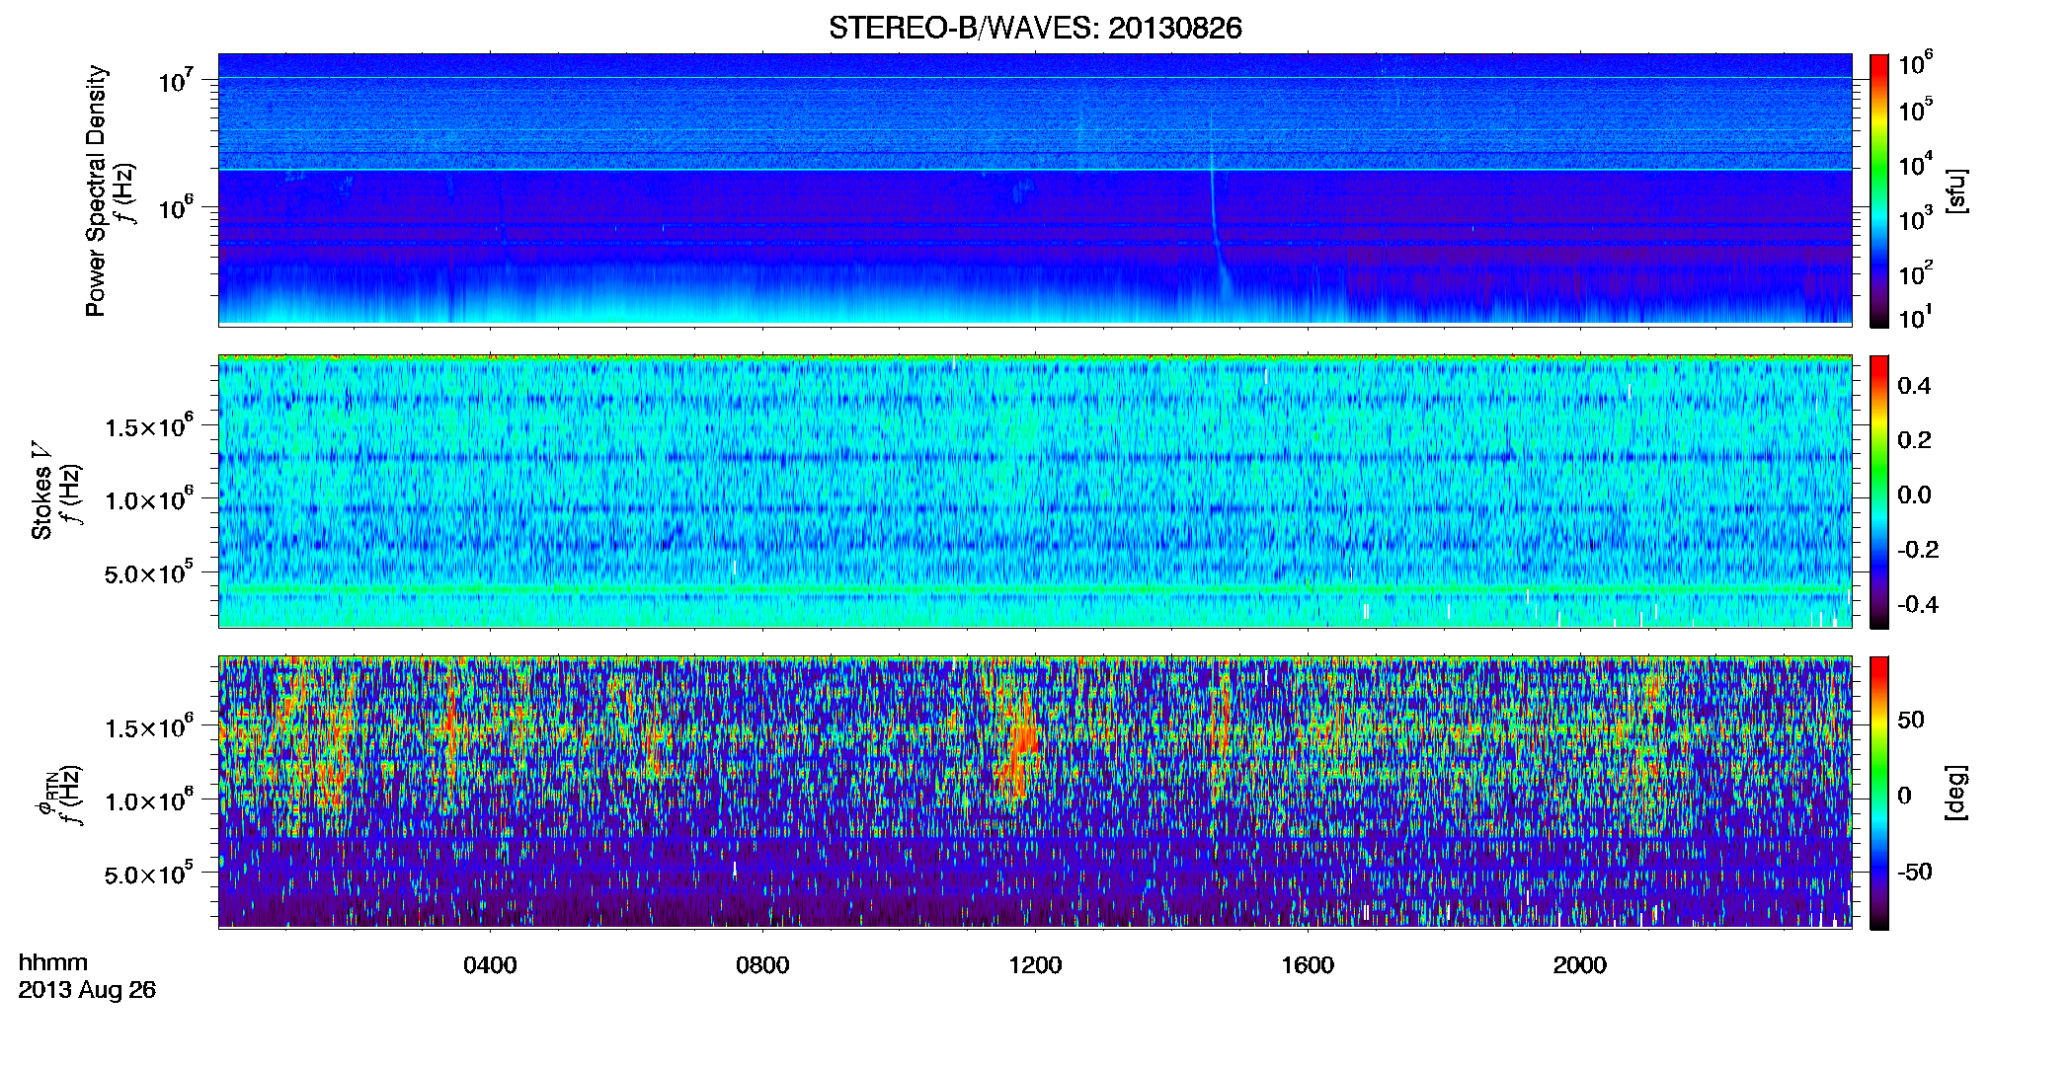
Task: Click the 0.4 value on Stokes V colorbar
Action: 1914,386
